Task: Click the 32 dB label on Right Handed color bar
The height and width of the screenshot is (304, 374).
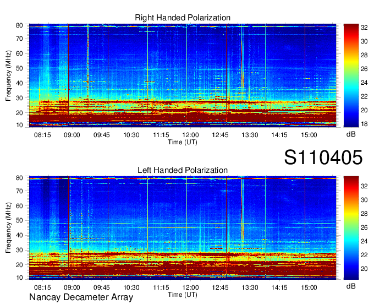Action: point(364,28)
